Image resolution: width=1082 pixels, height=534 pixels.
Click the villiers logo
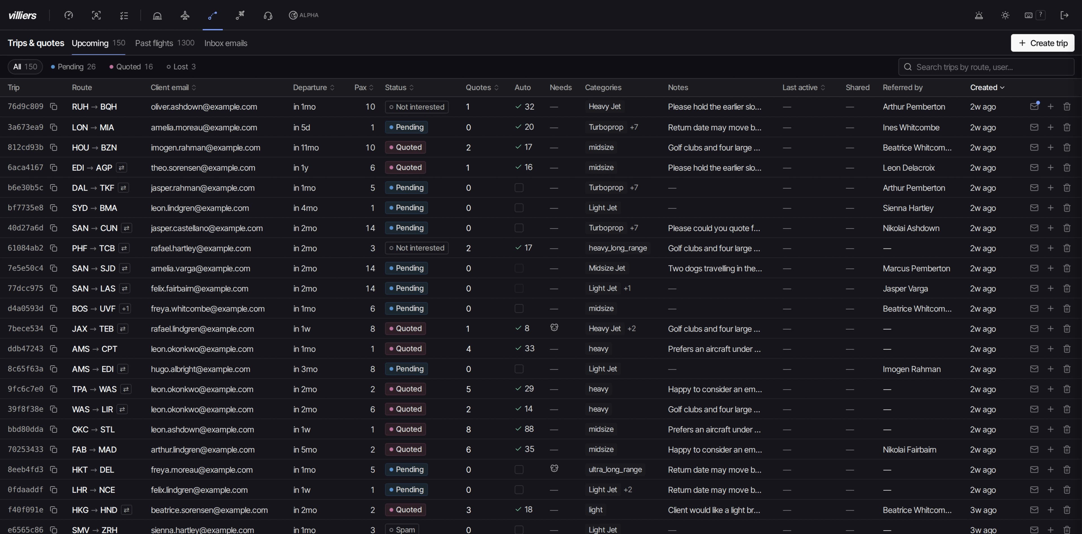(23, 15)
